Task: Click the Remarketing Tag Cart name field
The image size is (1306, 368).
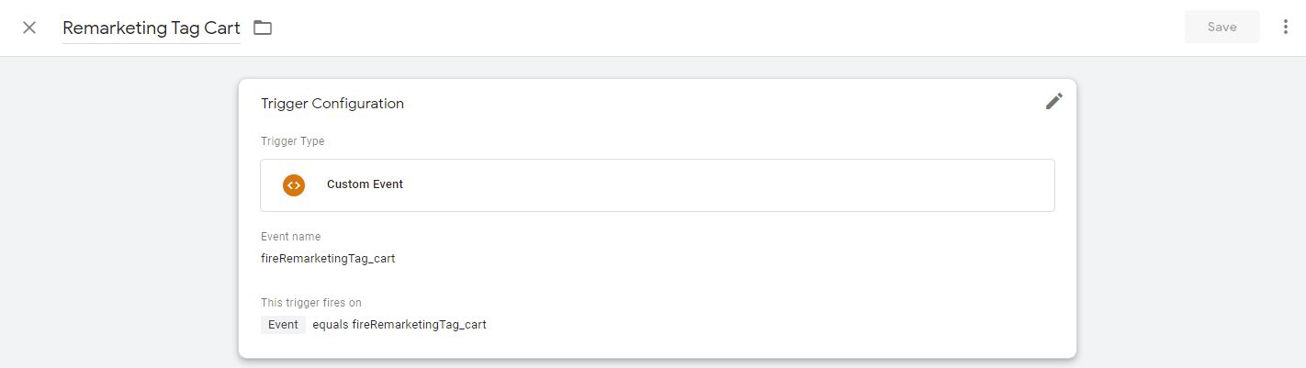Action: [x=152, y=28]
